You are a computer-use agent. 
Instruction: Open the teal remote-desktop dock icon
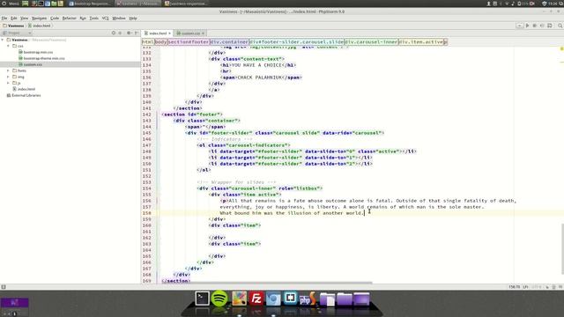tap(290, 299)
